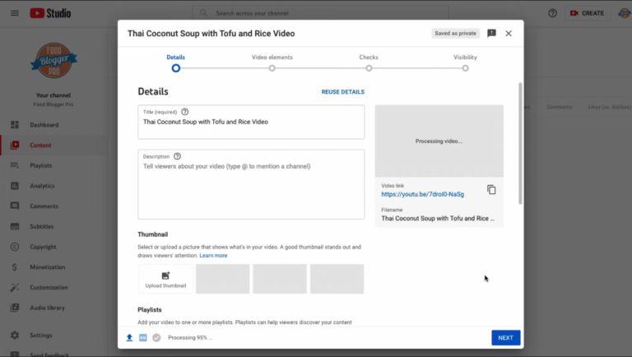Click the Processing video preview area
Viewport: 632px width, 357px height.
tap(439, 141)
